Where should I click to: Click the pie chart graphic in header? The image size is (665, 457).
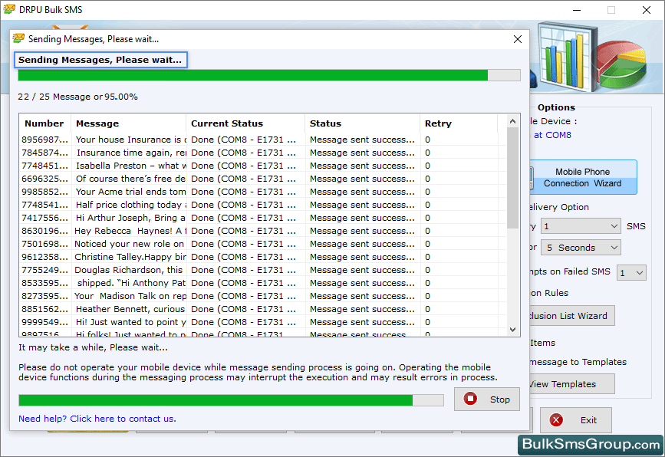pyautogui.click(x=621, y=64)
